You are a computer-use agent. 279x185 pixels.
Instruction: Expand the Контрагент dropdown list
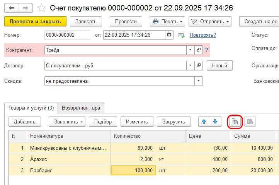pyautogui.click(x=191, y=50)
